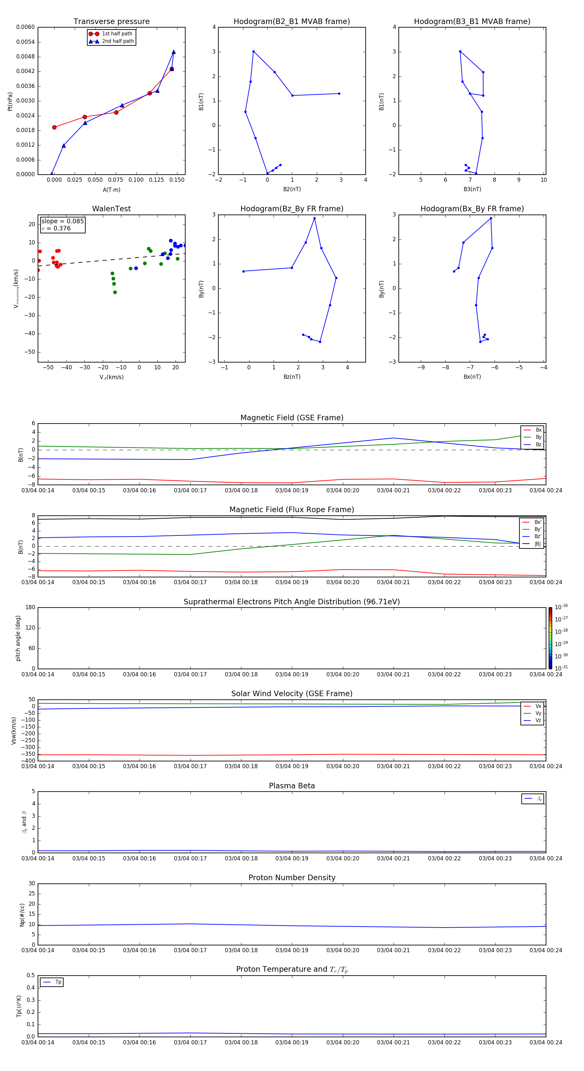This screenshot has height=1071, width=584.
Task: Select 'Bx' in GSE magnetic field legend
Action: click(532, 430)
